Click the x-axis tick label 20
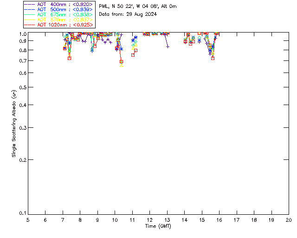Viewport: 297px width, 238px height. pyautogui.click(x=289, y=220)
